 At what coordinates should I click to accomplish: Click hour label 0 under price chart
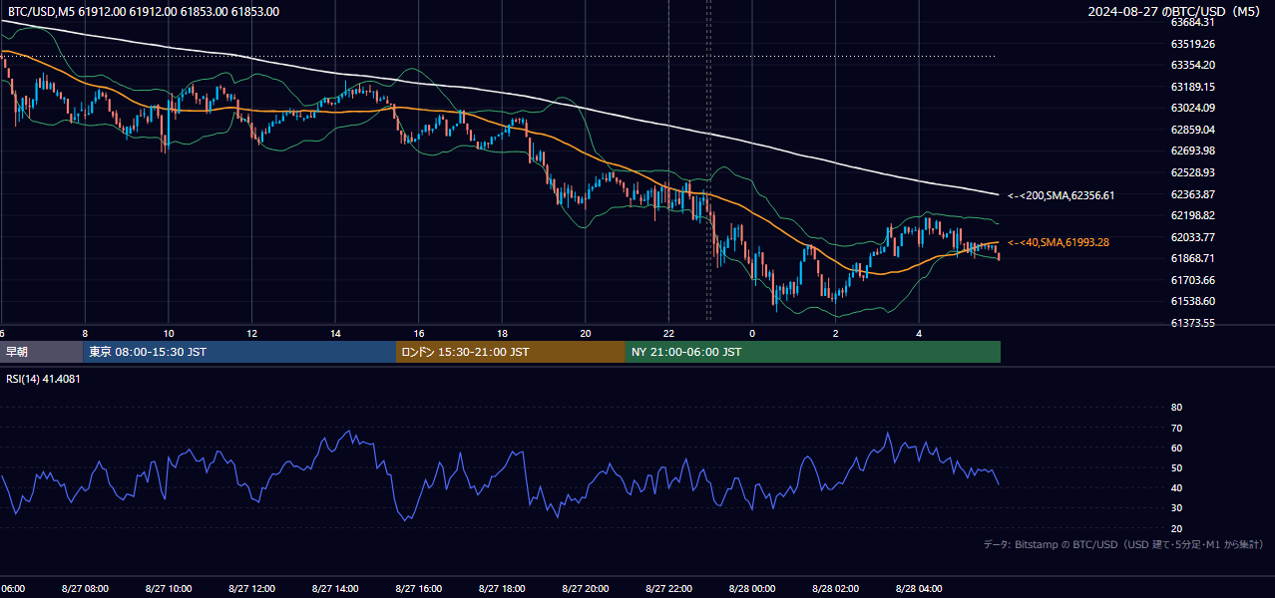(752, 334)
